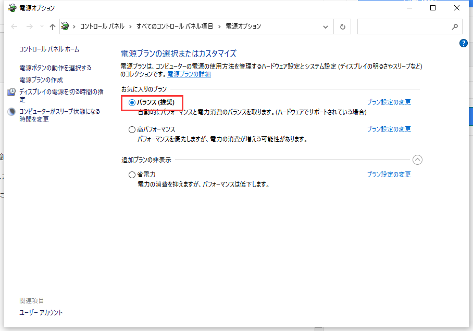Click the back arrow navigation button
This screenshot has height=331, width=473.
click(x=15, y=27)
